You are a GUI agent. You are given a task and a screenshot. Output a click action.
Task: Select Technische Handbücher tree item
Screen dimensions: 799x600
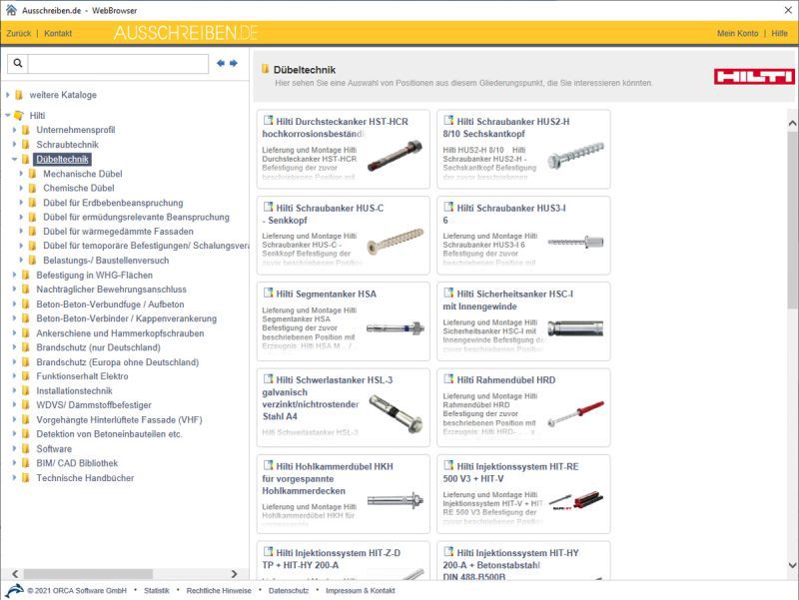click(x=85, y=478)
